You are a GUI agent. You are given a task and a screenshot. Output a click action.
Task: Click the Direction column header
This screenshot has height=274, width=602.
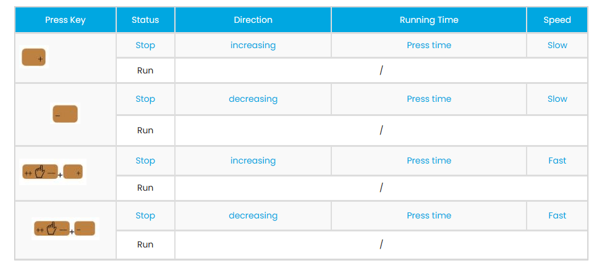tap(253, 20)
